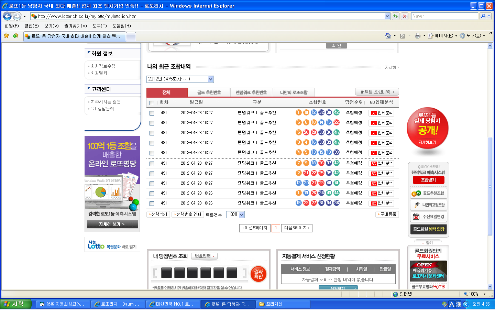Click 6D analysis button in first row
Viewport: 495px width, 319px height.
(x=381, y=113)
